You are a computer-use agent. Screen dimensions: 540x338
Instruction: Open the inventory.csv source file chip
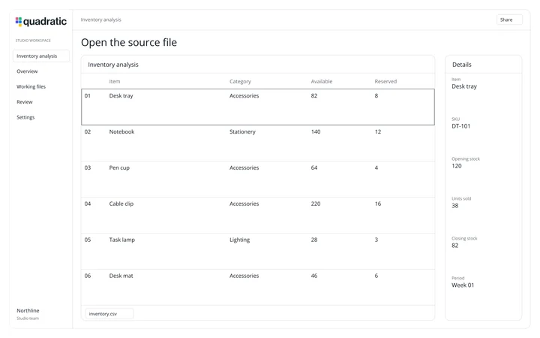(x=109, y=313)
